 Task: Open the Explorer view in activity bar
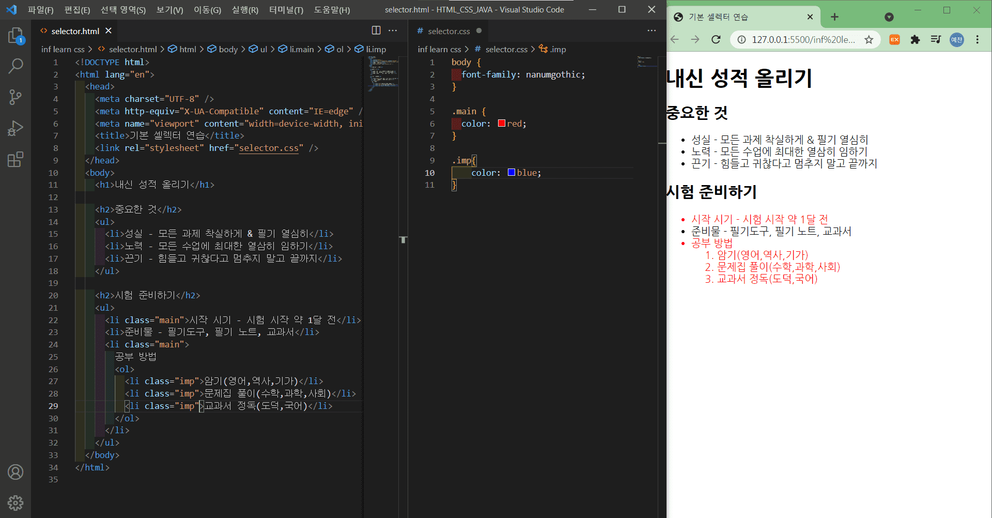(16, 36)
